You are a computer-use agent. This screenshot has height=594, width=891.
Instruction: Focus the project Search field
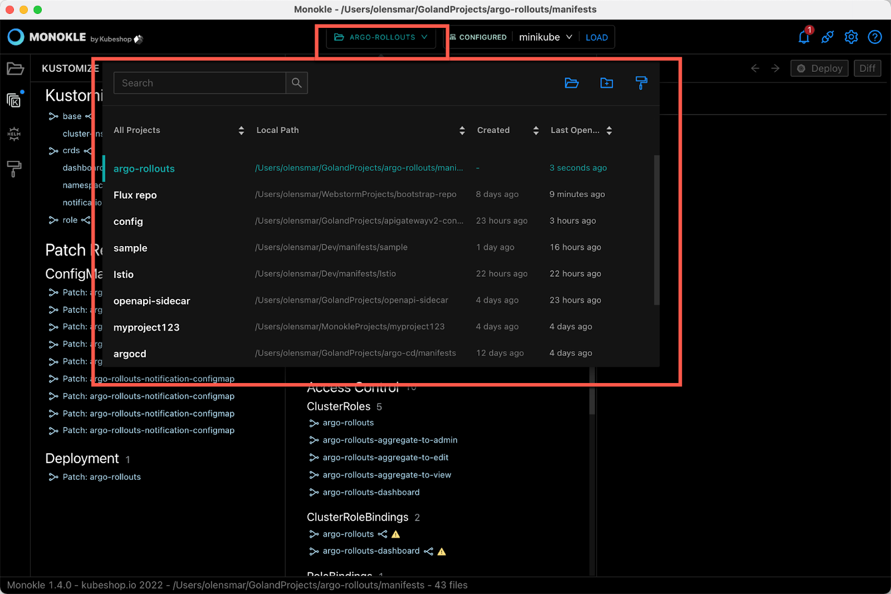[200, 83]
